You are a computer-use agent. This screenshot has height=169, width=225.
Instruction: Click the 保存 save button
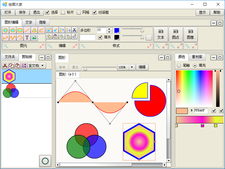point(22,13)
